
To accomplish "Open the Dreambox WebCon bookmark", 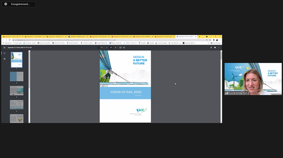I will coord(189,43).
